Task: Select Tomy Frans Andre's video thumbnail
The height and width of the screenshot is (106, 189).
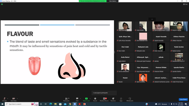Action: click(161, 26)
